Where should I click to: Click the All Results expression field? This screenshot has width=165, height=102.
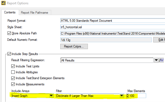[x=107, y=60]
